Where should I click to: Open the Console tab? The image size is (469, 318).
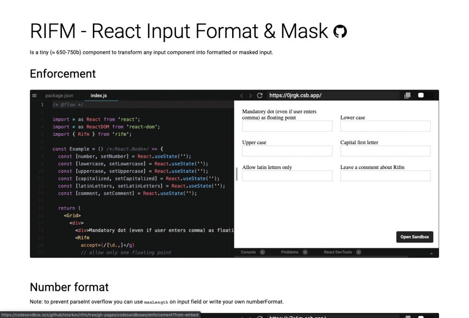tap(248, 252)
